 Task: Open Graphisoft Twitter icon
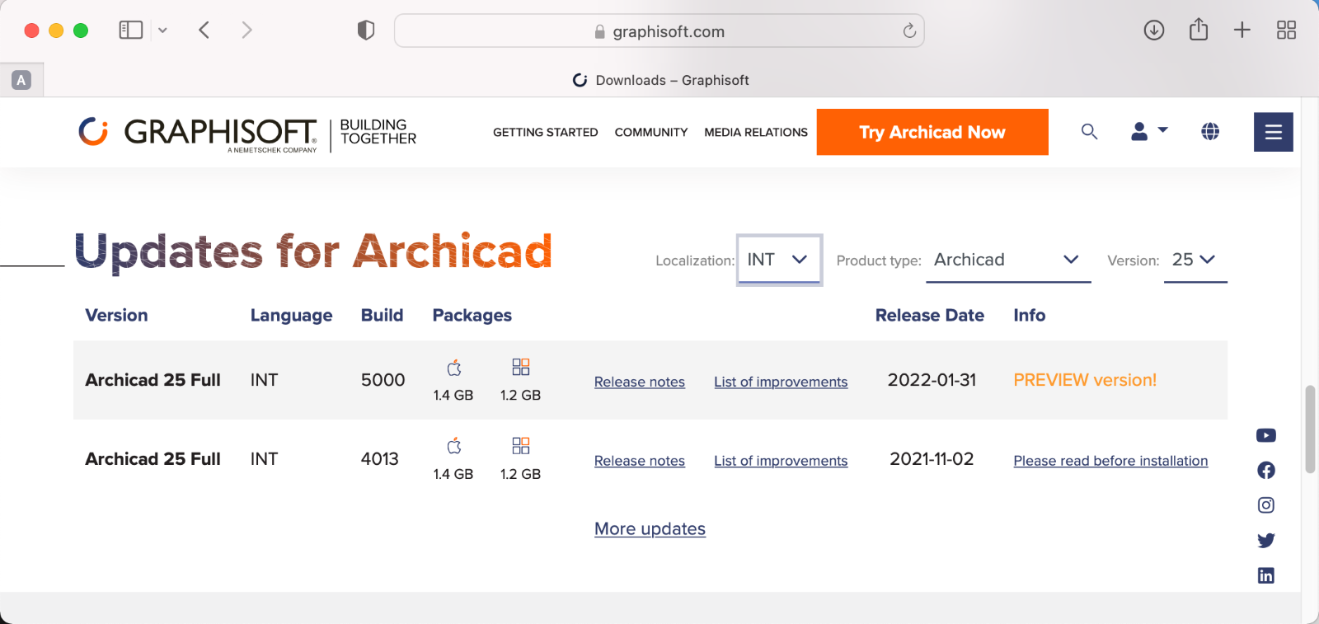click(1266, 540)
